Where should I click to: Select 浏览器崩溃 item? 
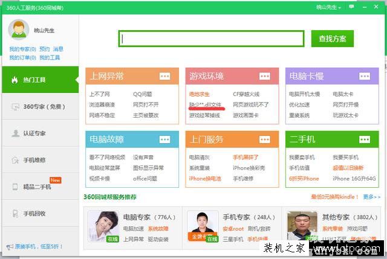tap(102, 104)
